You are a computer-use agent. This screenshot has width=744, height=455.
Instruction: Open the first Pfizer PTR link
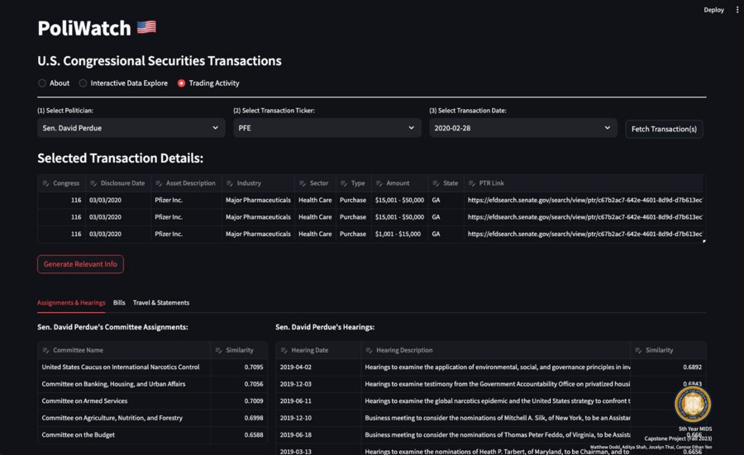(x=584, y=200)
